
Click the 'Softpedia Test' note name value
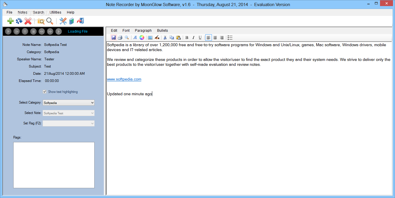coord(55,45)
